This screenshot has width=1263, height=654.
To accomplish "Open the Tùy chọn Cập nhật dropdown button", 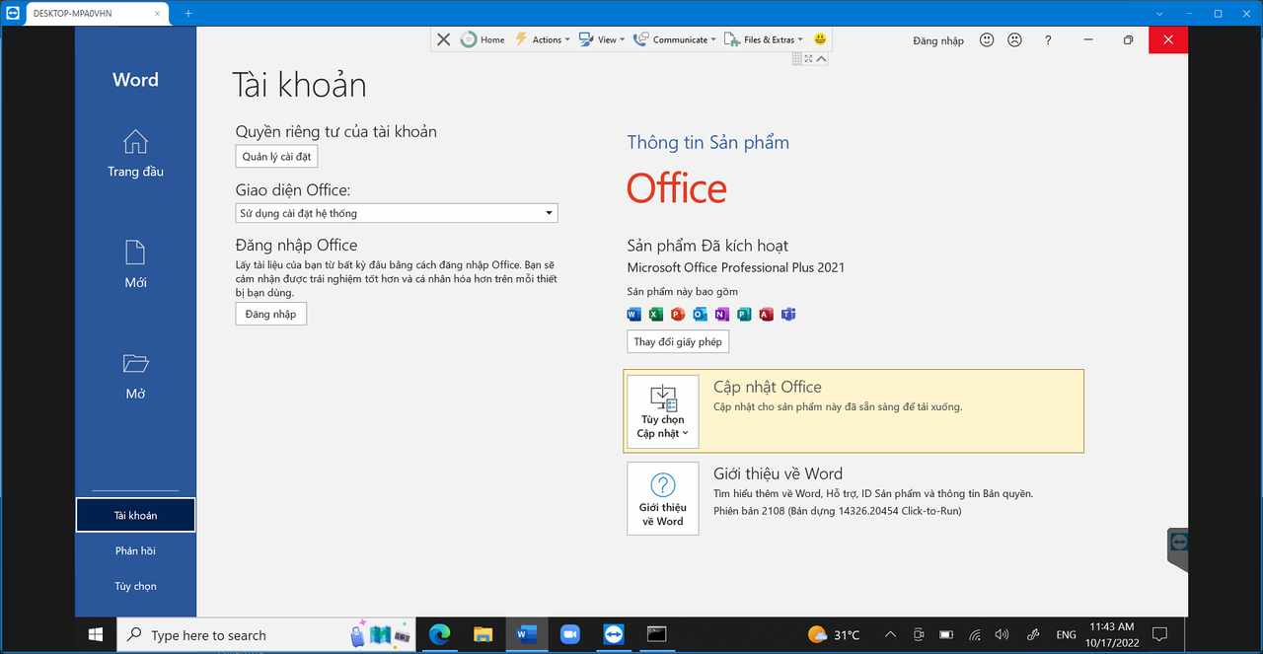I will click(x=663, y=412).
